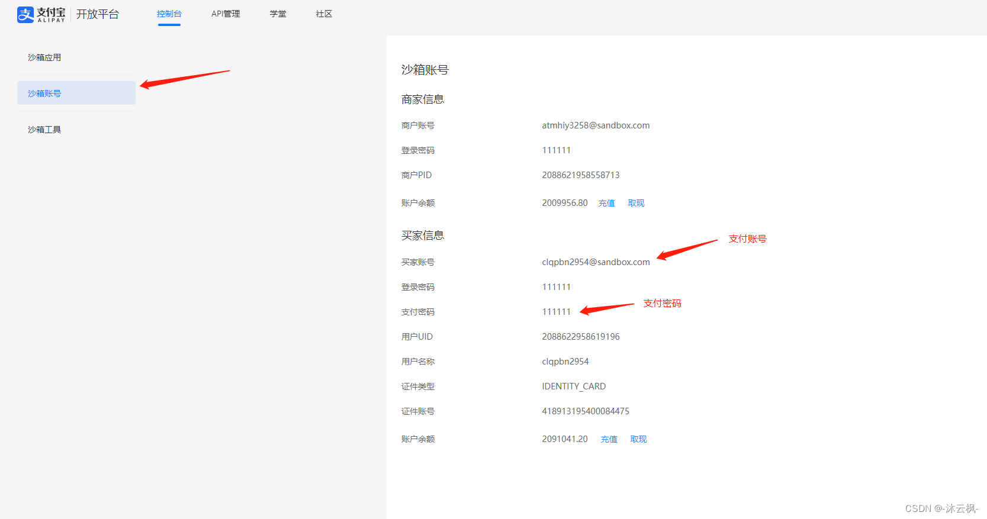Click the 买家账号 label
The image size is (987, 519).
pos(418,262)
